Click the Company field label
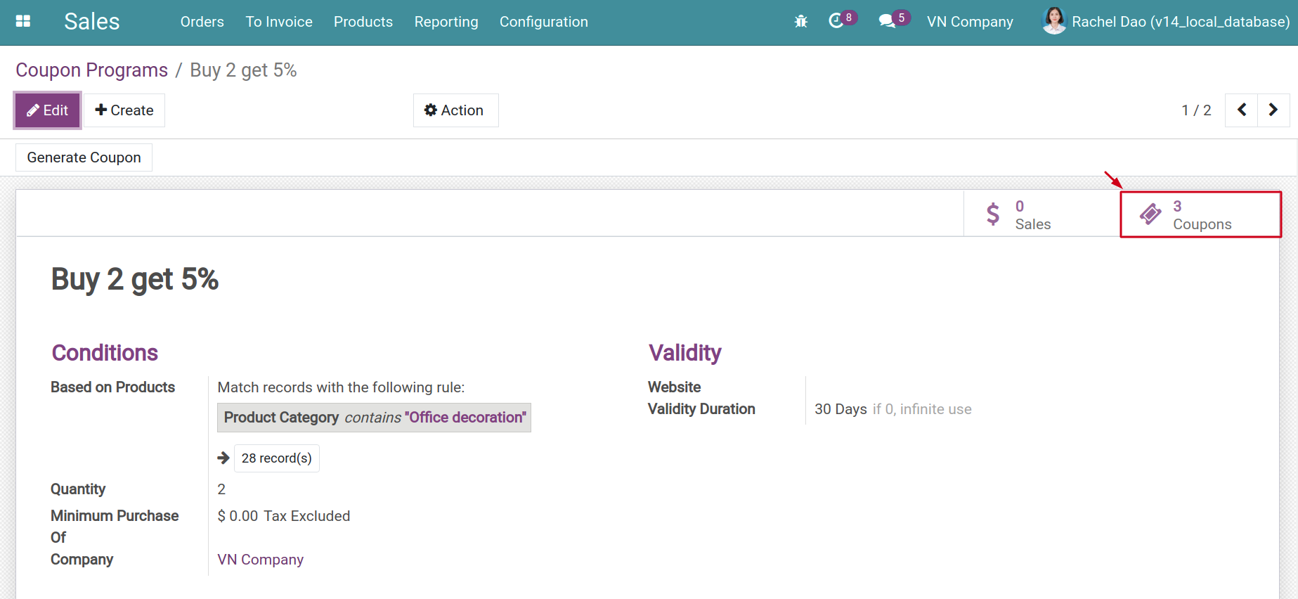 point(82,560)
